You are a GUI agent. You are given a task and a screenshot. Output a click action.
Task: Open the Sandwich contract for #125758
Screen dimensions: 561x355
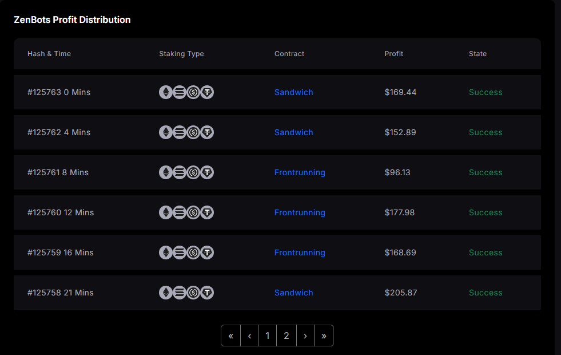pos(293,293)
